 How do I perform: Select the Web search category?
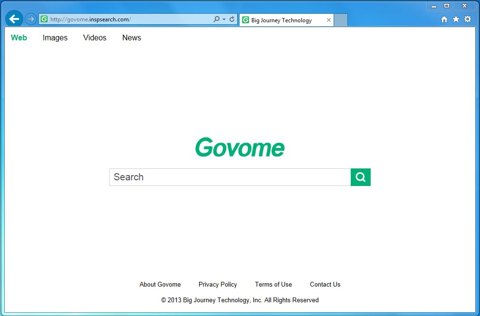pos(19,37)
